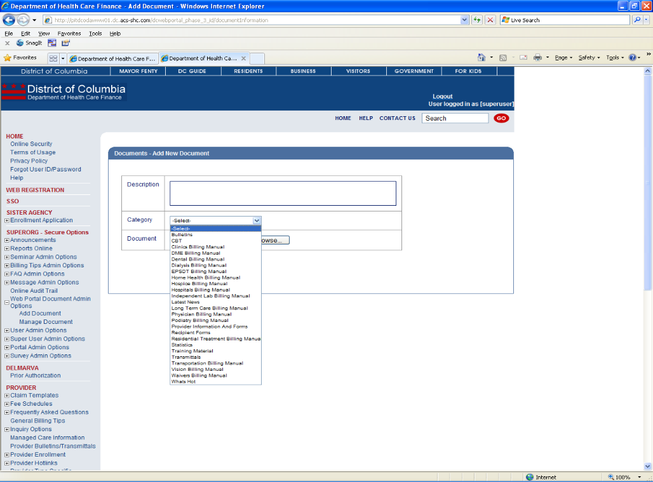Click the scrollbar down arrow
This screenshot has width=653, height=482.
click(x=647, y=467)
